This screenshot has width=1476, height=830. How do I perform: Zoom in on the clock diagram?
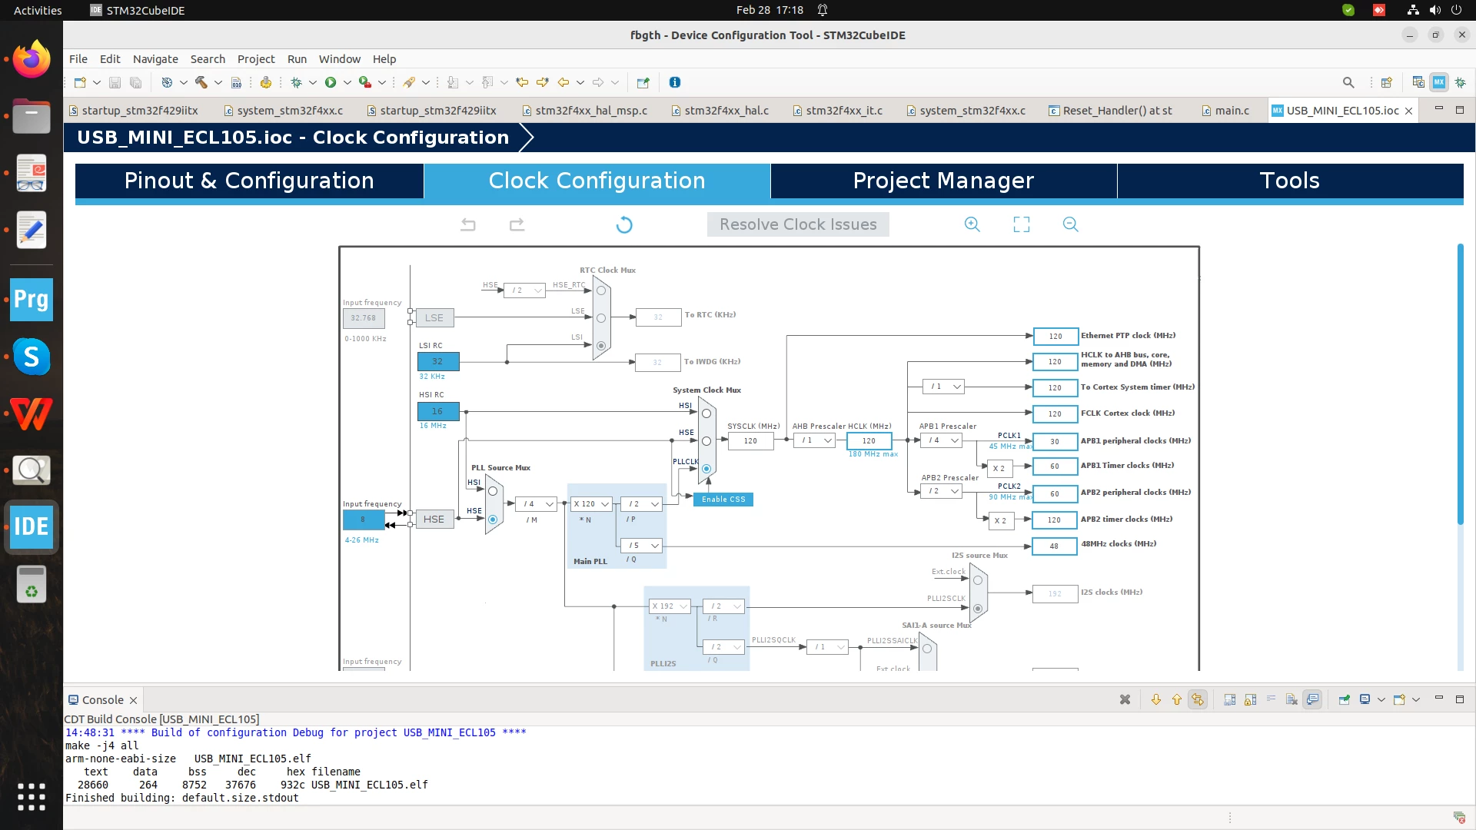pyautogui.click(x=972, y=224)
